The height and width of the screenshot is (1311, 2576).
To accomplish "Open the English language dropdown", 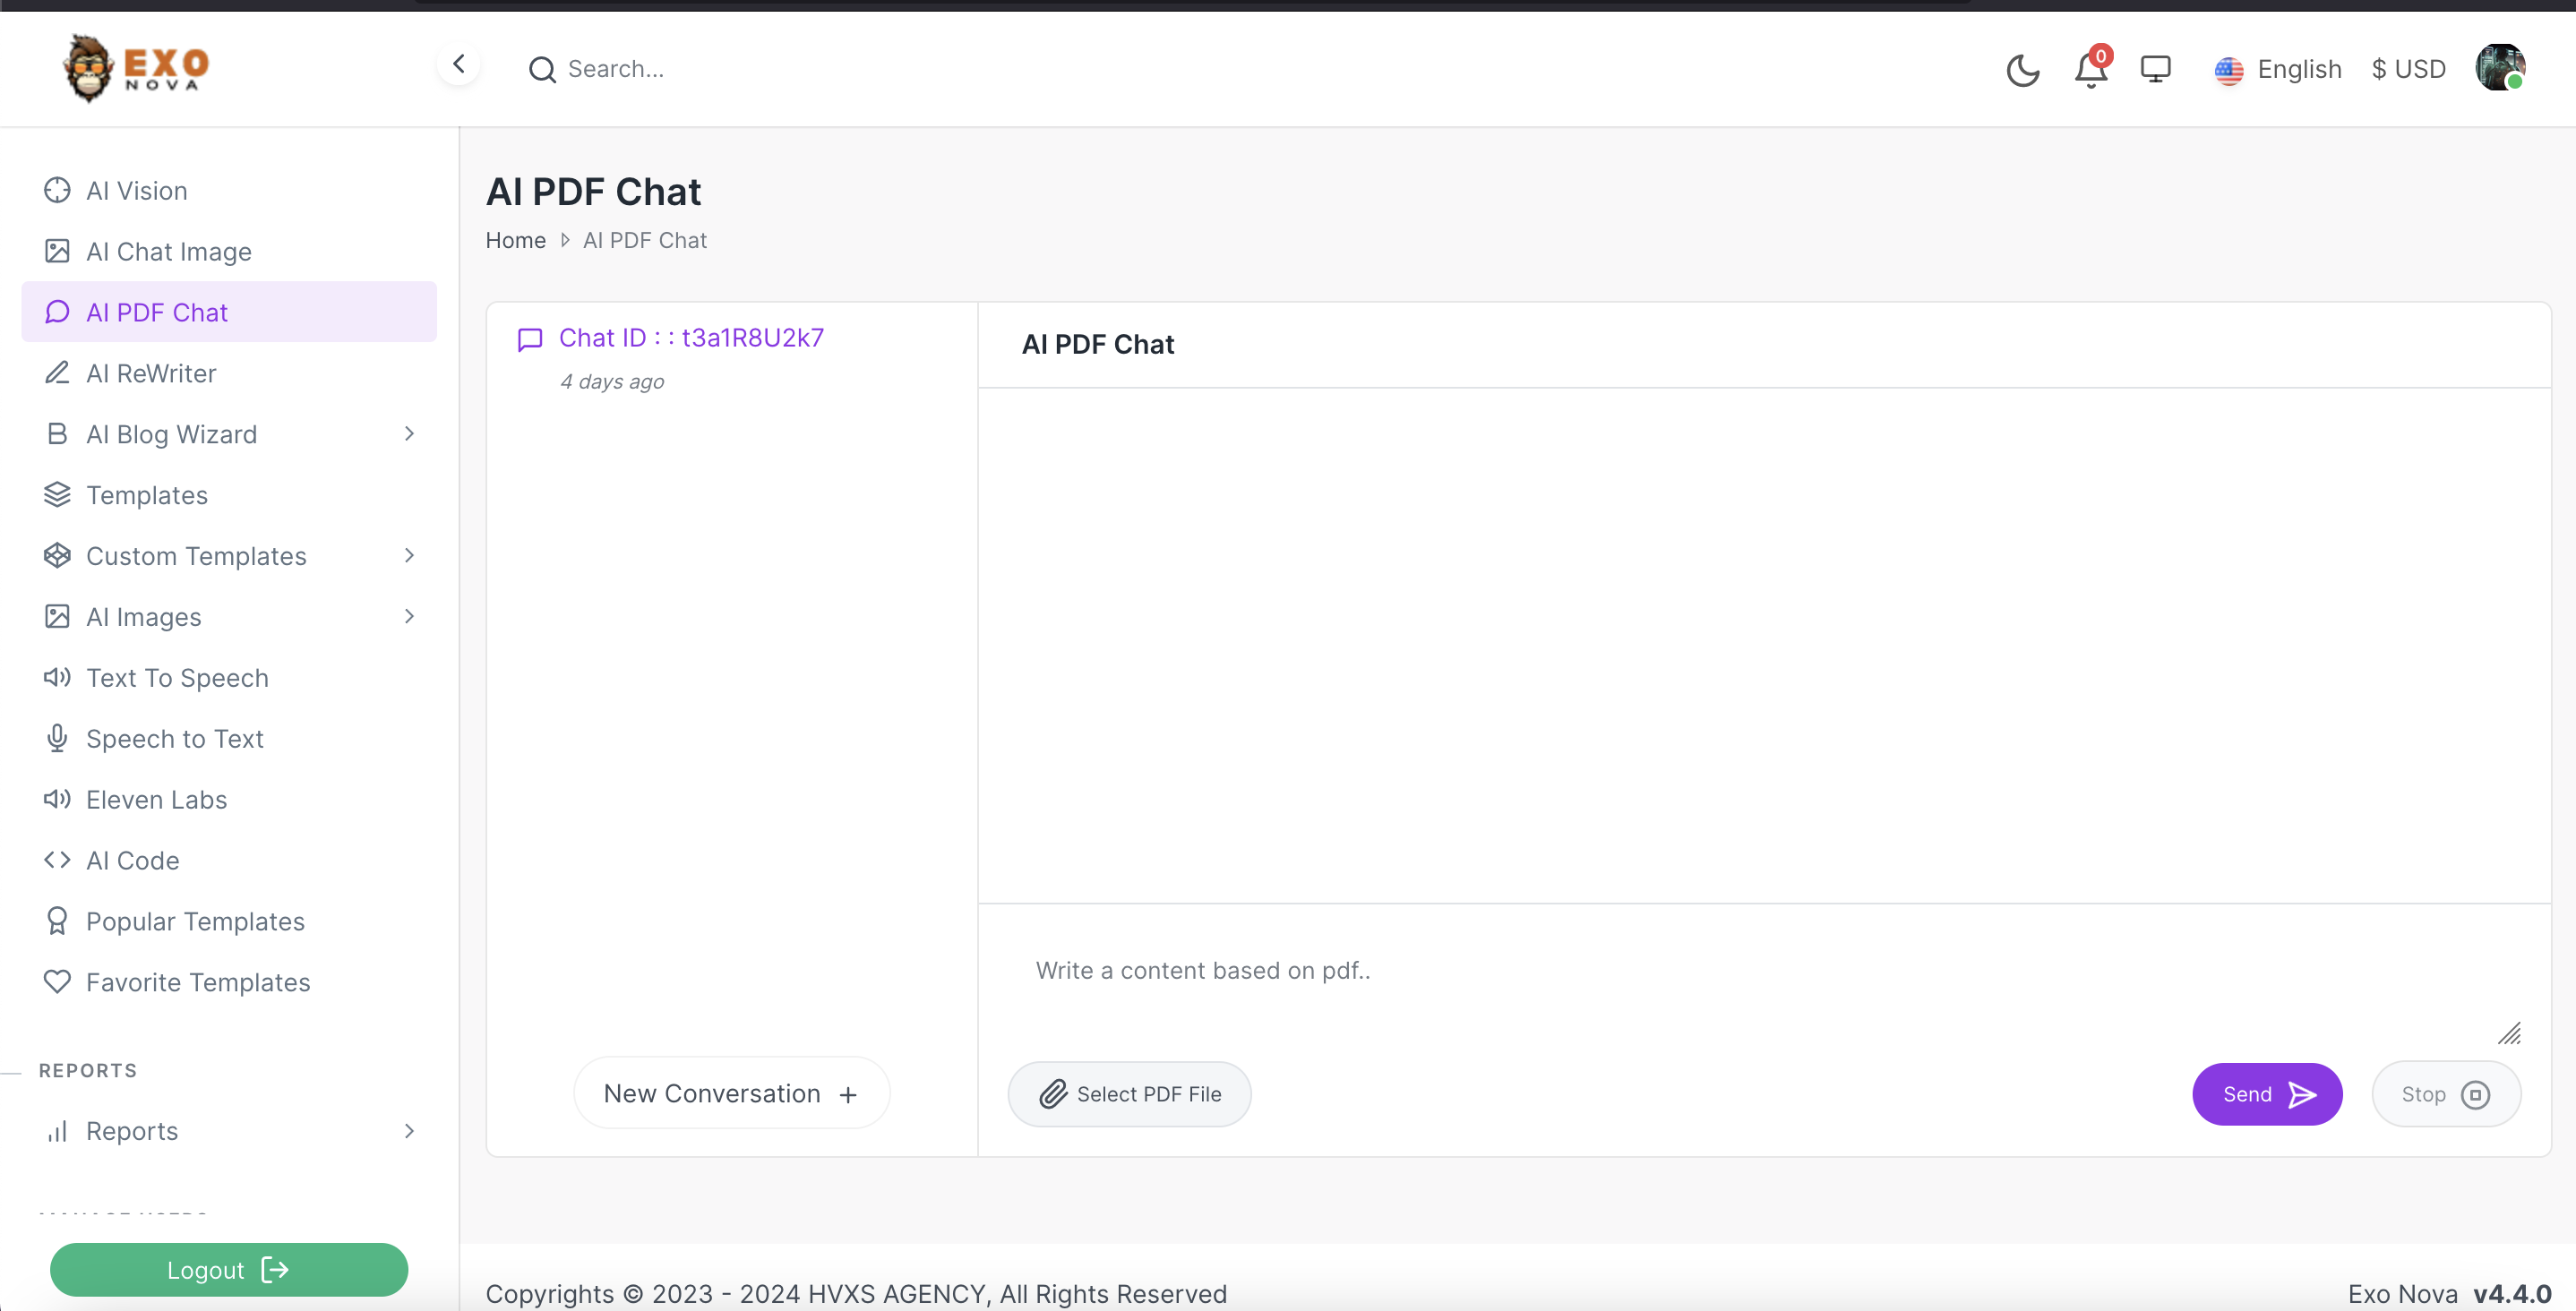I will pyautogui.click(x=2278, y=70).
